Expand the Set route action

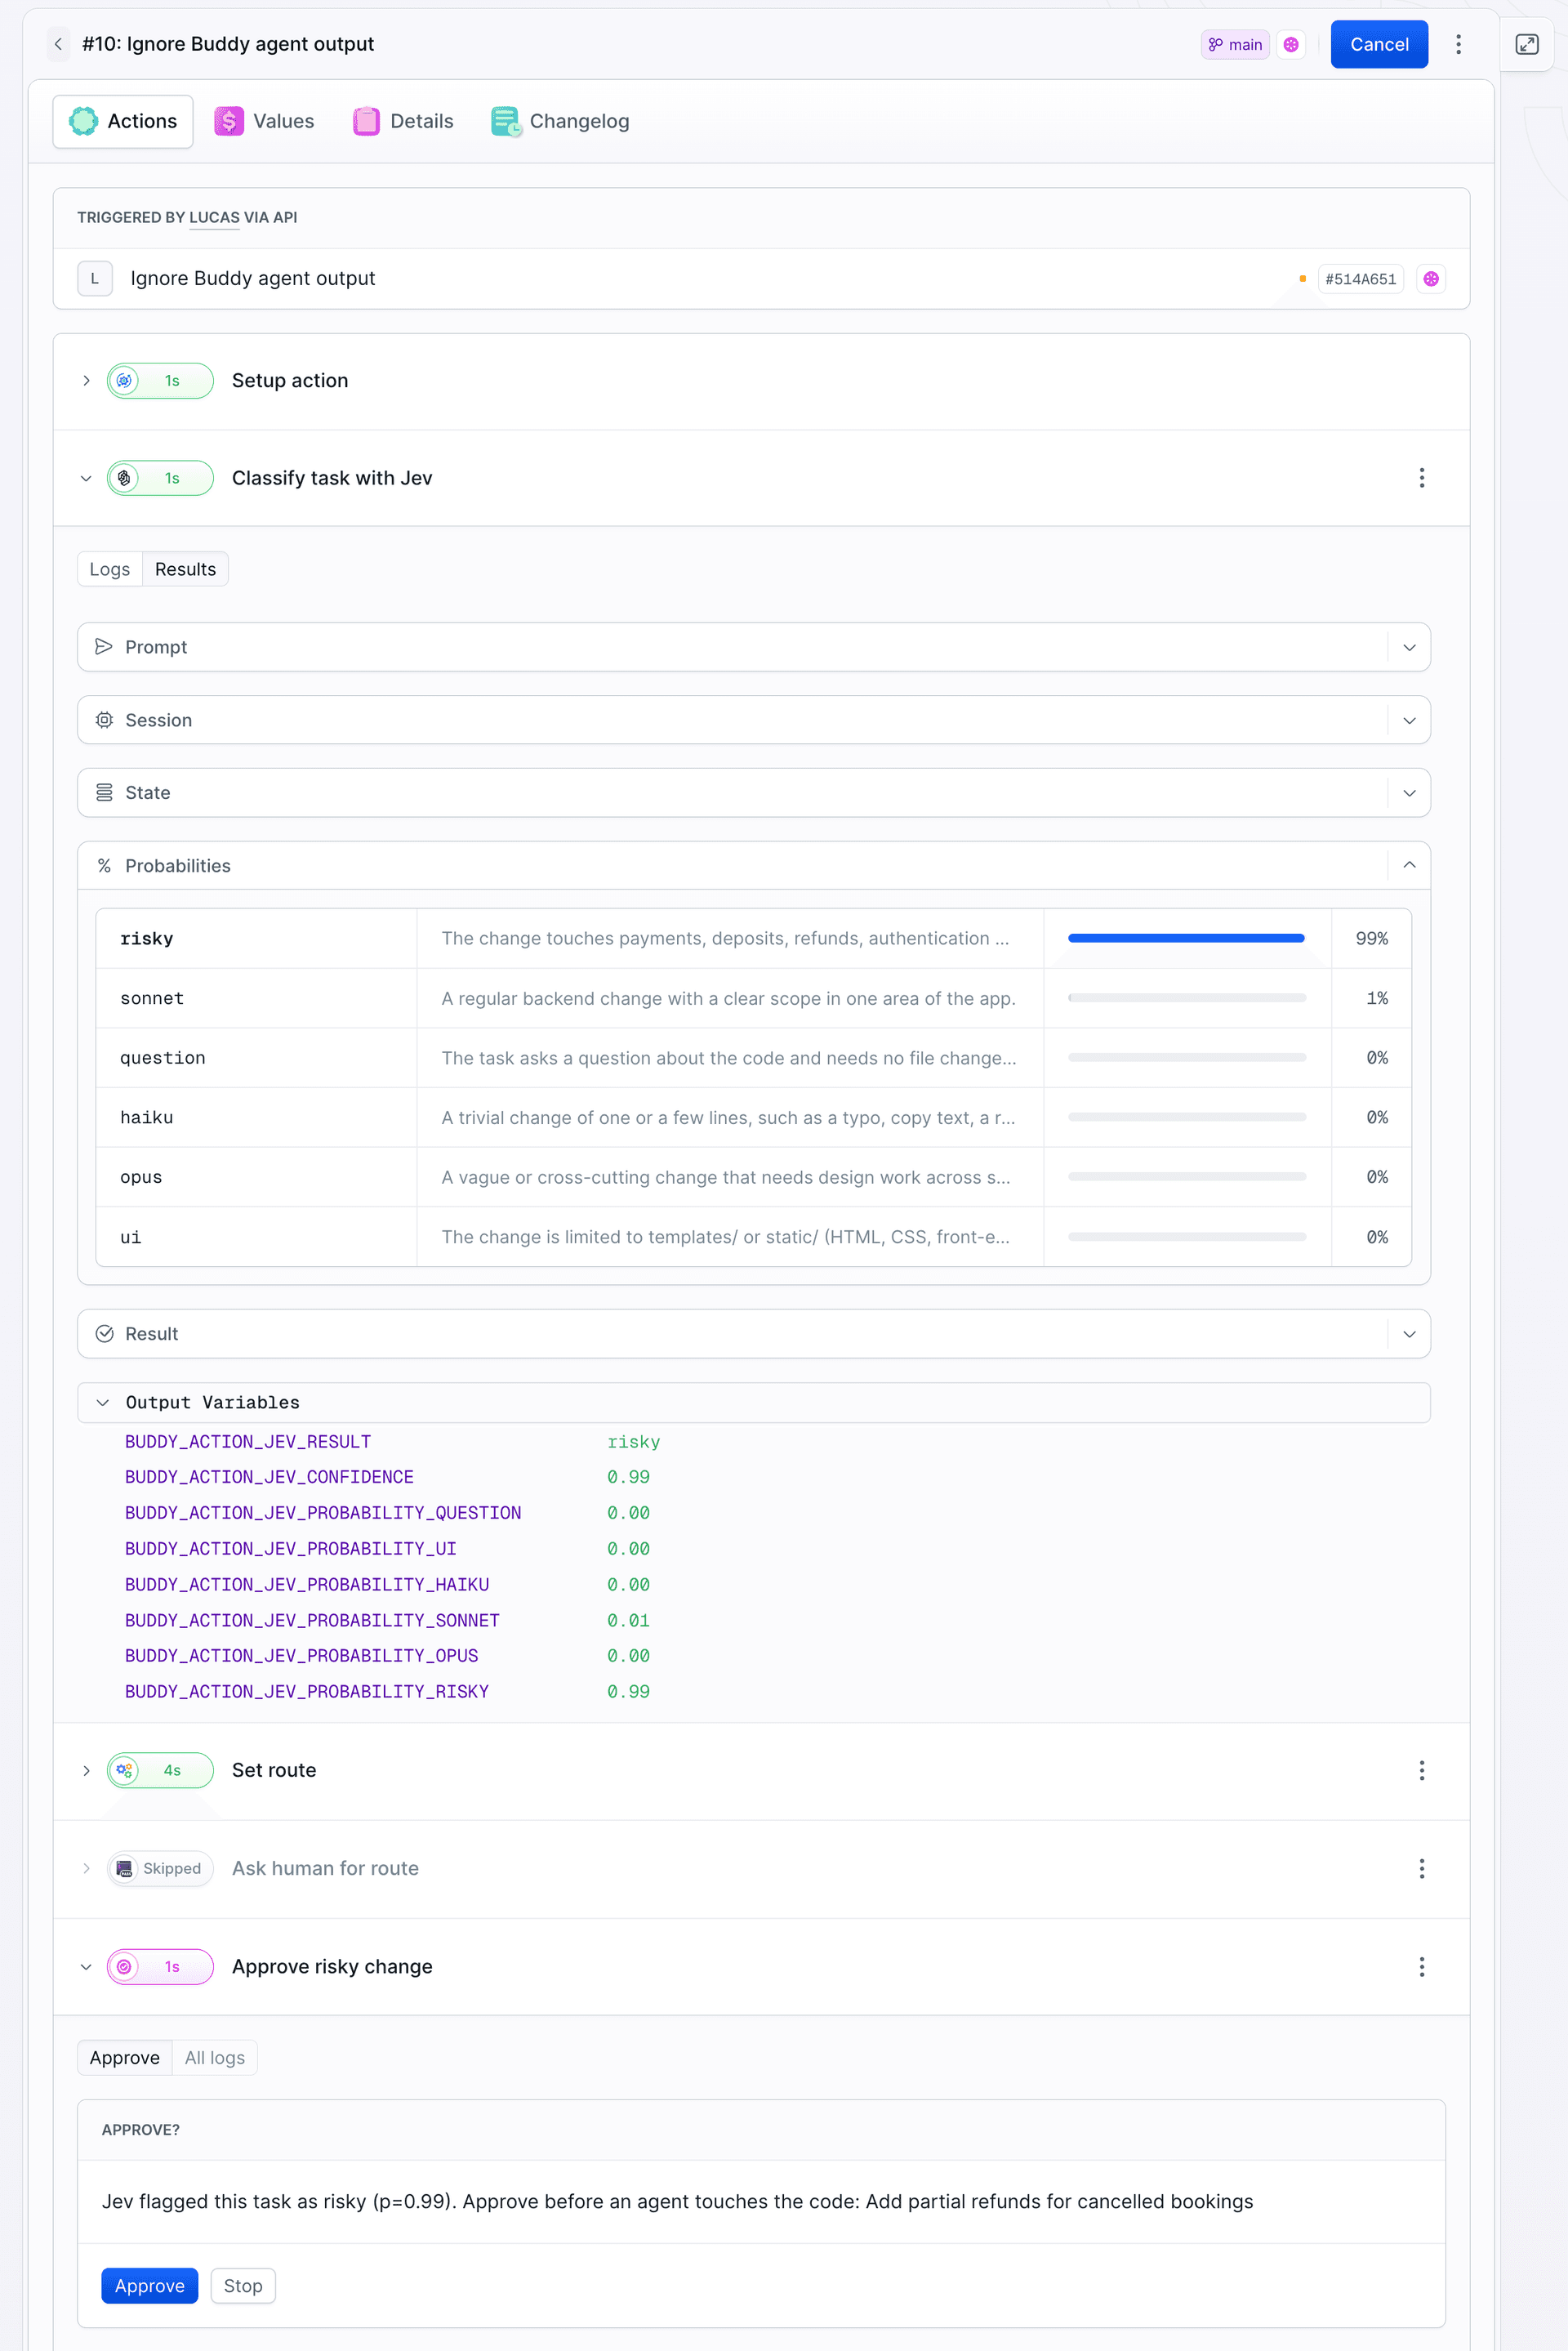[86, 1771]
